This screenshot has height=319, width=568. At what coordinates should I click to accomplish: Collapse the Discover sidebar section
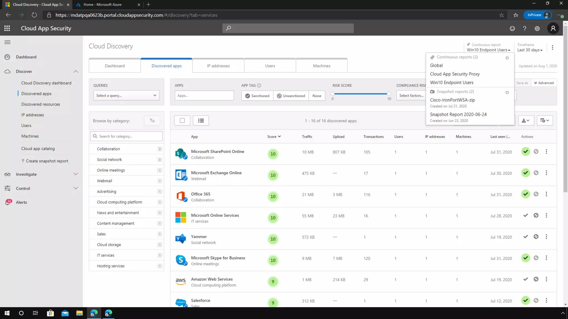pyautogui.click(x=76, y=71)
